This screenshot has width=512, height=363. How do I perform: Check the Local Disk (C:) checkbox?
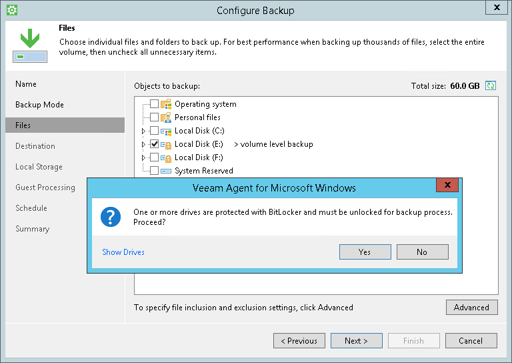154,131
